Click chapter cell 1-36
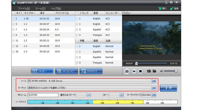The image size is (197, 110). (x=26, y=19)
